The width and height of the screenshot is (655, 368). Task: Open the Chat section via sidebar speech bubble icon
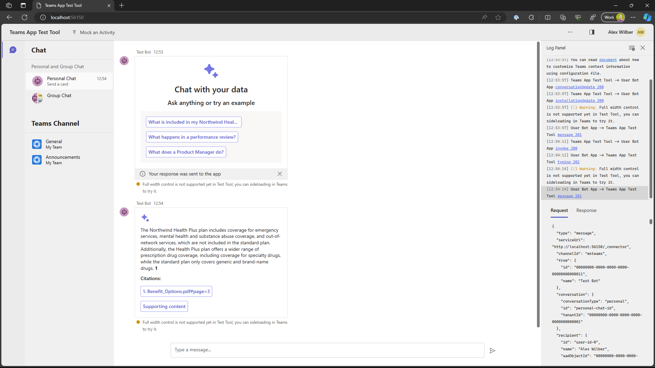point(13,50)
